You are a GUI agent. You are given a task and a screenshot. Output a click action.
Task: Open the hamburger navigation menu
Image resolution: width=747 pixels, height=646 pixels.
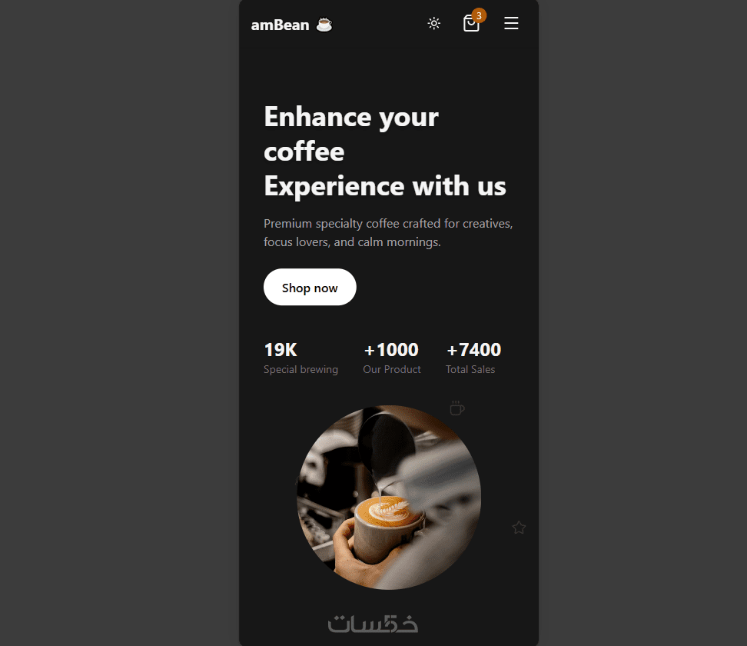[x=511, y=23]
